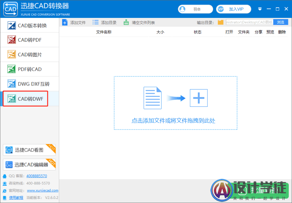292x203 pixels.
Task: Click the document page icon in drop zone
Action: tap(153, 98)
